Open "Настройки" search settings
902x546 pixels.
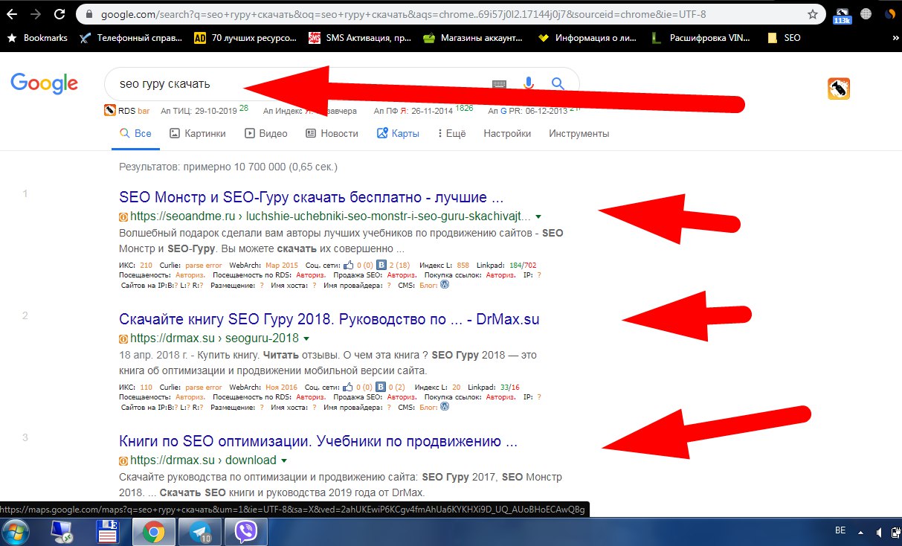tap(507, 134)
